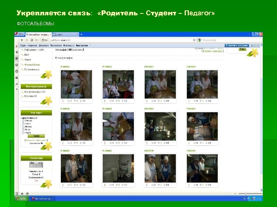Open the photo of group seated at table
This screenshot has height=207, width=277.
click(118, 84)
